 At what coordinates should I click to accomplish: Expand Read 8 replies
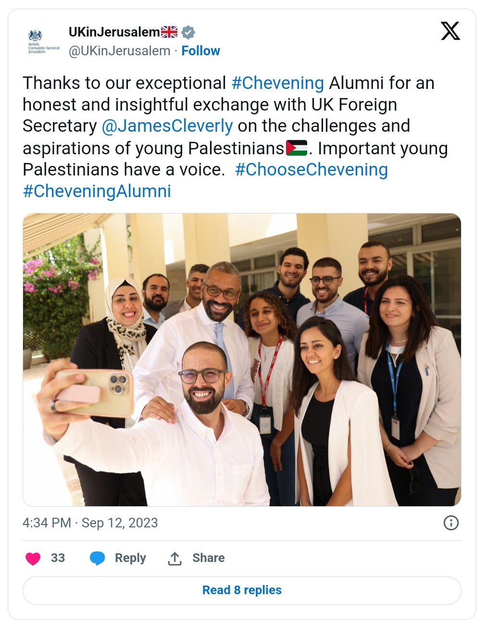point(242,590)
